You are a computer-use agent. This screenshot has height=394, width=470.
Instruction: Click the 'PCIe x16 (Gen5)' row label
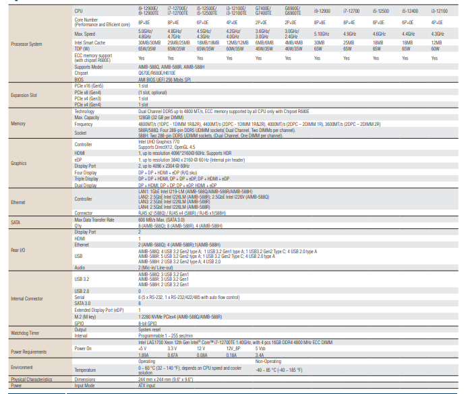click(89, 86)
